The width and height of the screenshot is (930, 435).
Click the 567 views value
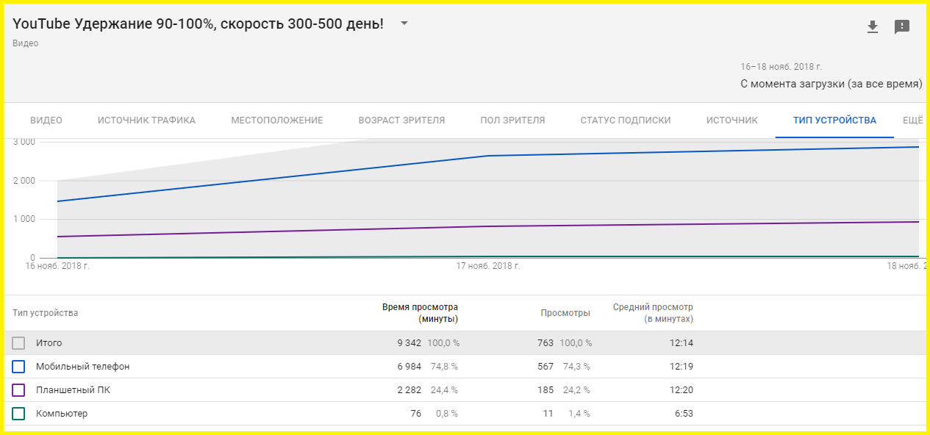click(x=546, y=367)
